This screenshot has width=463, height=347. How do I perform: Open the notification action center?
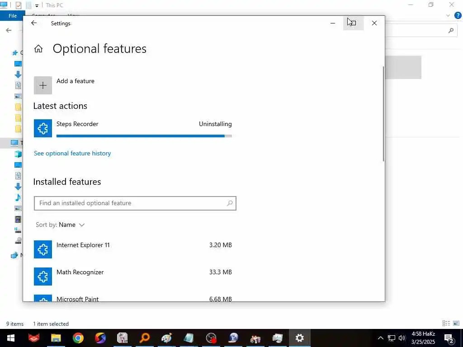tap(449, 338)
